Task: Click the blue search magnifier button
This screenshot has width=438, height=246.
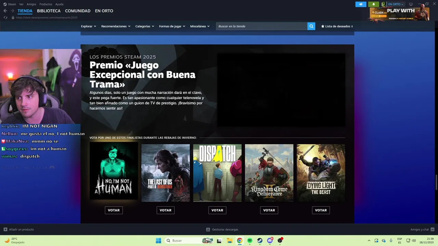Action: pyautogui.click(x=311, y=26)
